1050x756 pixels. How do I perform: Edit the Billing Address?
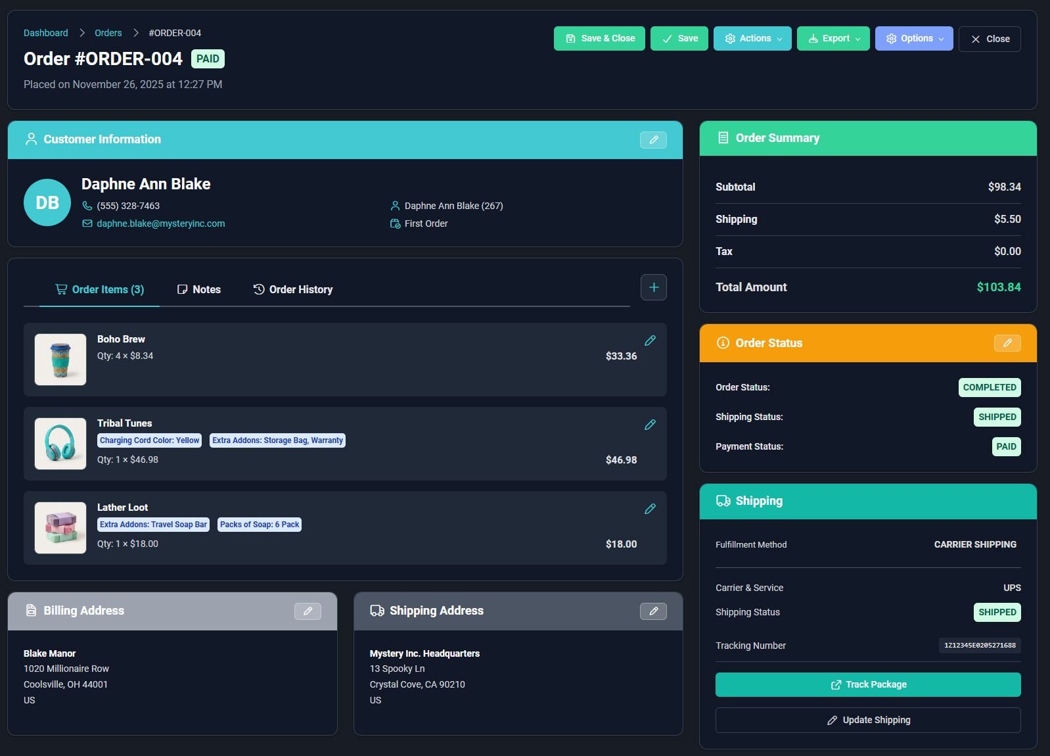[x=308, y=611]
